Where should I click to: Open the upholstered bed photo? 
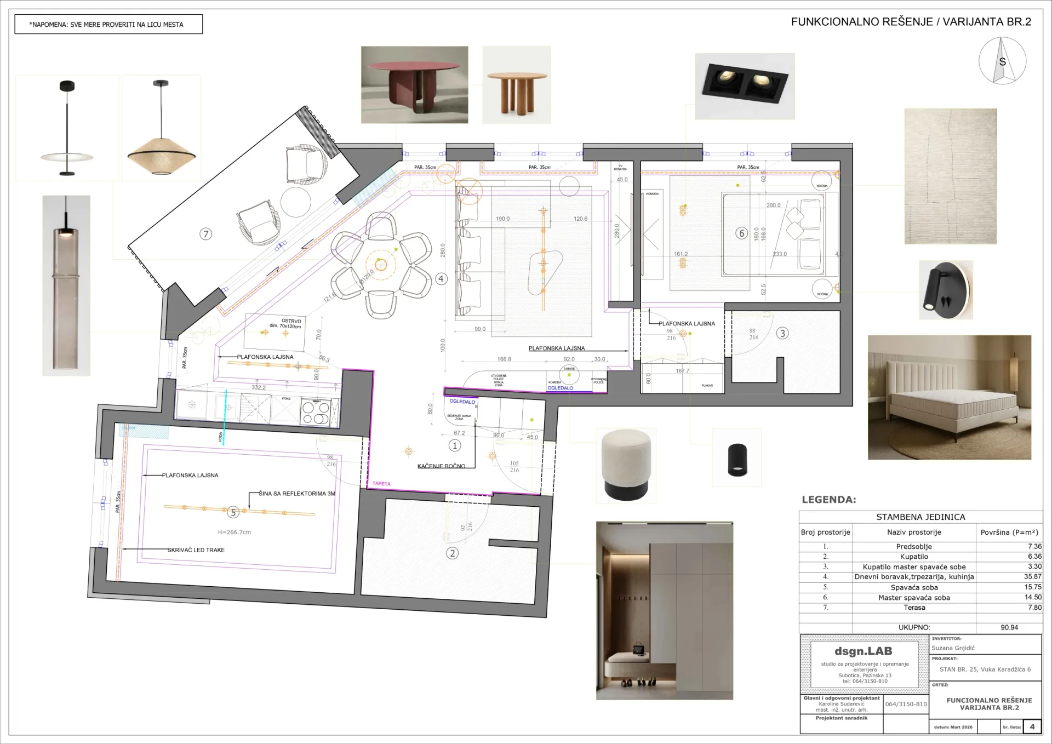pos(950,397)
